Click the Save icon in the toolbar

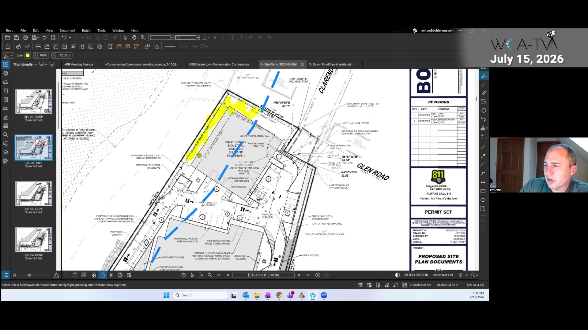click(17, 37)
